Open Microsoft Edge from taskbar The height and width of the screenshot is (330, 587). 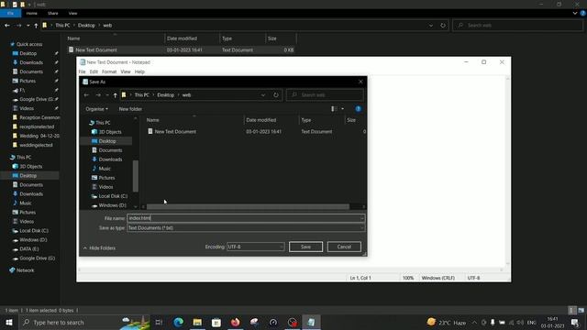178,322
